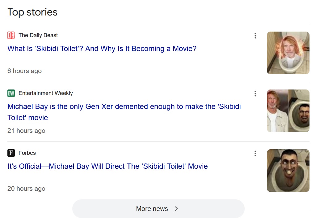This screenshot has width=320, height=222.
Task: Click The Daily Beast logo icon
Action: point(11,35)
